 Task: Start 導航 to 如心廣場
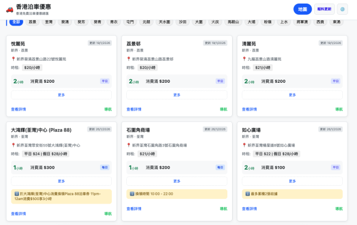(339, 208)
